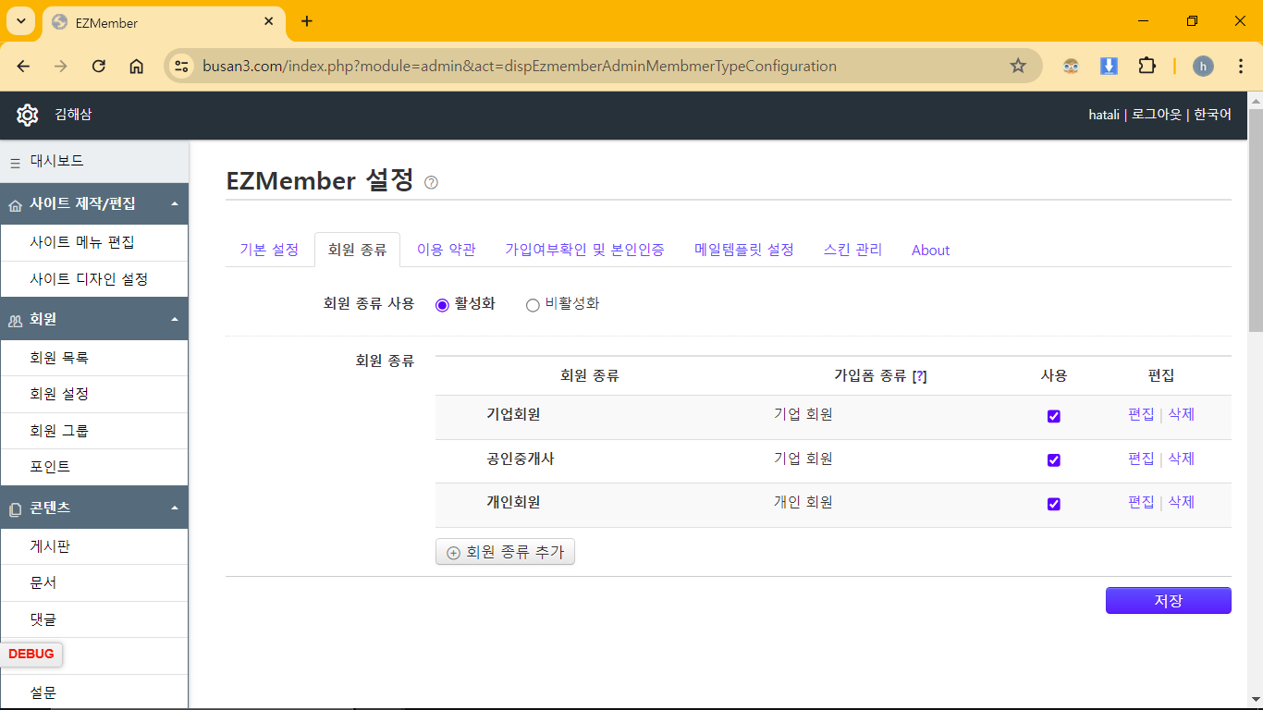The width and height of the screenshot is (1263, 710).
Task: Collapse the 회원 section arrow
Action: tap(175, 319)
